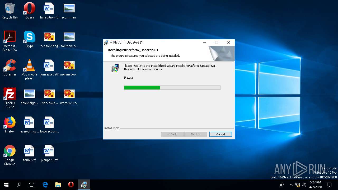Open the People icon in system tray
338x190 pixels.
[x=282, y=185]
